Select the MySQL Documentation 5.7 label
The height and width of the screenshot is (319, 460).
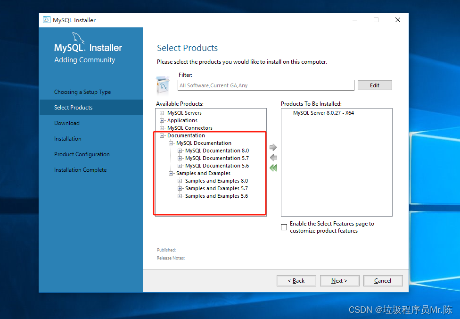click(217, 159)
